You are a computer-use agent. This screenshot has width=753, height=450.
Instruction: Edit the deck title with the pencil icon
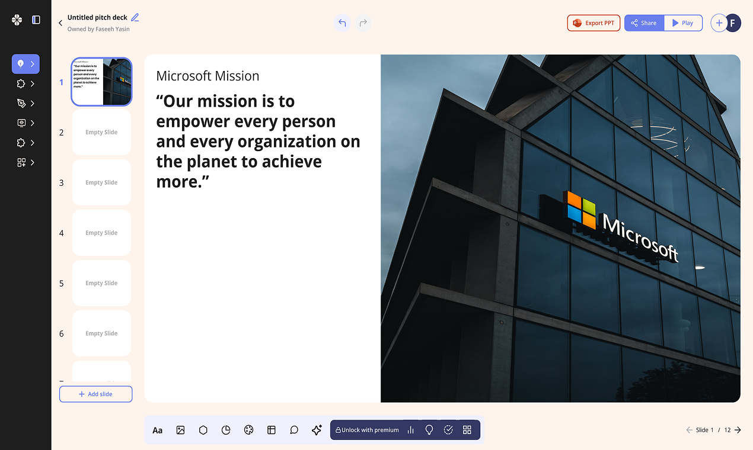pos(135,17)
